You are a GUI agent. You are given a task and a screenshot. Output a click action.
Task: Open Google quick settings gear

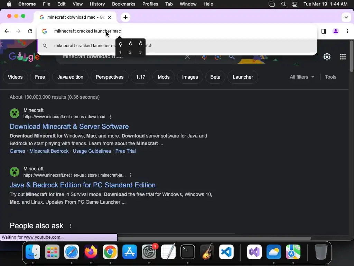tap(327, 57)
